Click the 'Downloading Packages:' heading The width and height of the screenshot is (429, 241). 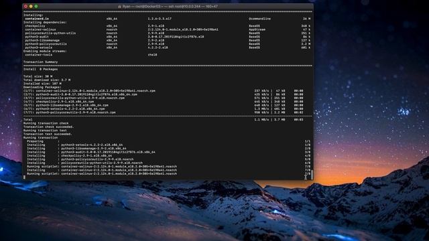(x=42, y=87)
